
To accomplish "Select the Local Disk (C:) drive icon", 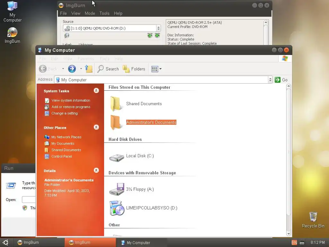I will pos(117,158).
